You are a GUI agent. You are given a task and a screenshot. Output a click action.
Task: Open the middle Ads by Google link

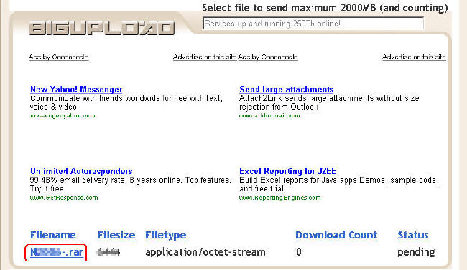coord(268,57)
